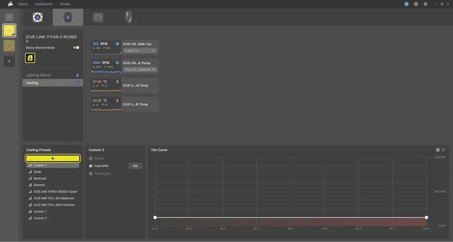Click the fan sensor gear icon
Screen dimensions: 453x242
(x=117, y=44)
